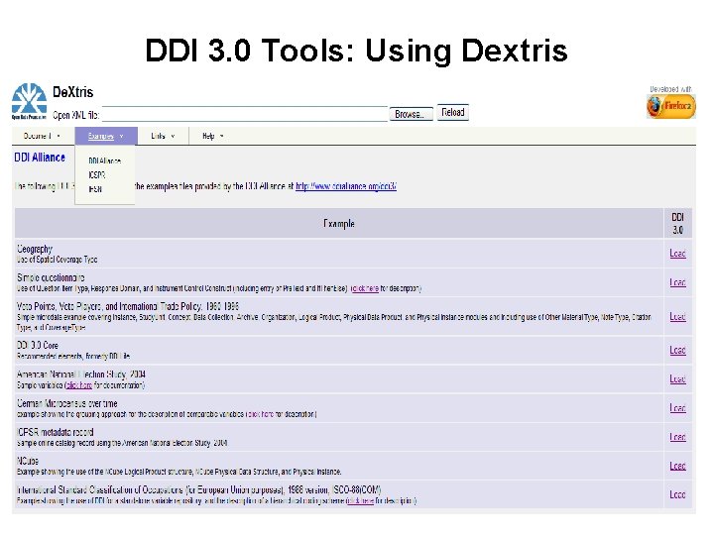714x535 pixels.
Task: Load the American National Election Study example
Action: coord(677,378)
